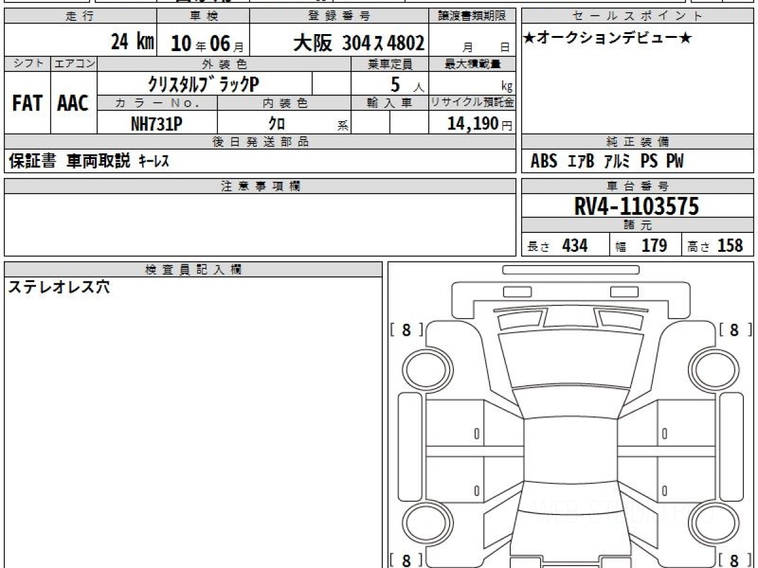Click the "注意事項欄" header
Image resolution: width=758 pixels, height=568 pixels.
coord(260,186)
